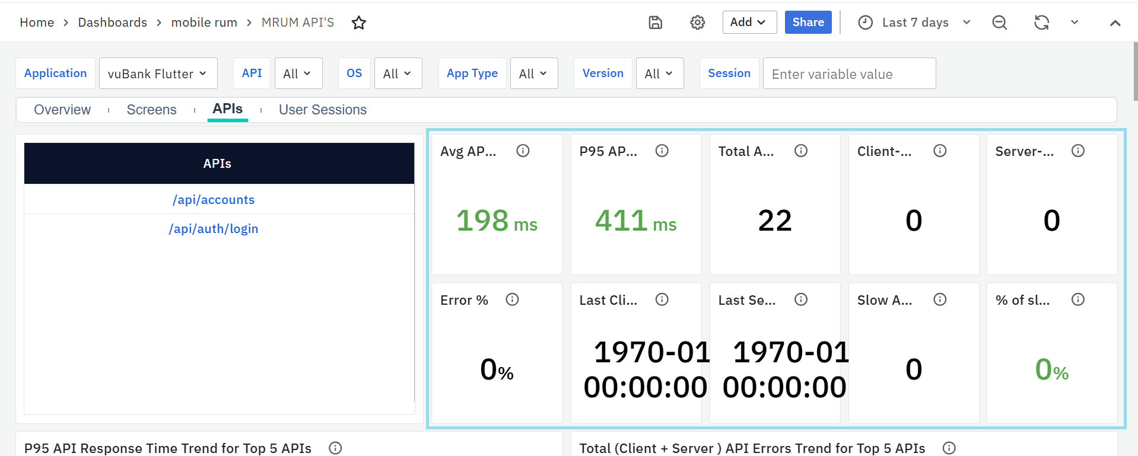The image size is (1138, 456).
Task: Click the save dashboard icon
Action: point(655,23)
